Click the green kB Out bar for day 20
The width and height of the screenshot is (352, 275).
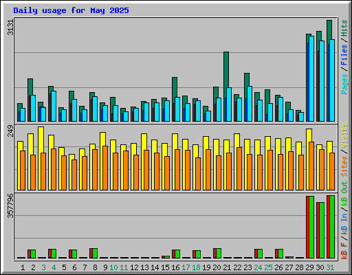point(219,253)
